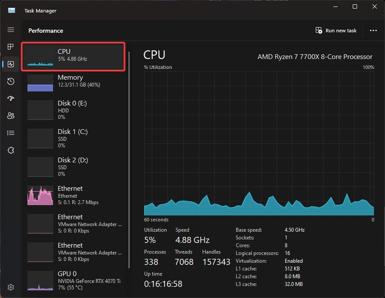This screenshot has width=385, height=298.
Task: Select the CPU performance entry
Action: pos(73,56)
